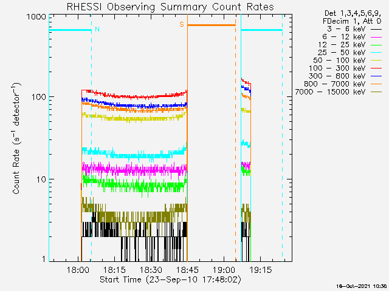Select the 25 - 50 keV legend label
This screenshot has height=291, width=389.
(x=342, y=53)
